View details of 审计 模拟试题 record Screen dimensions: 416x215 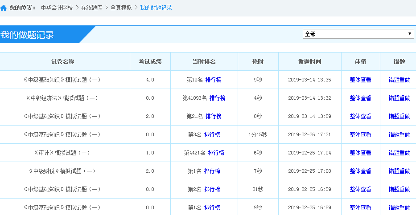click(x=360, y=153)
